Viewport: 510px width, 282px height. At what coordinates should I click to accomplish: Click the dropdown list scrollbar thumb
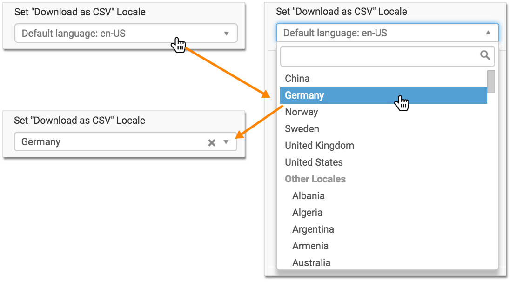pyautogui.click(x=490, y=81)
